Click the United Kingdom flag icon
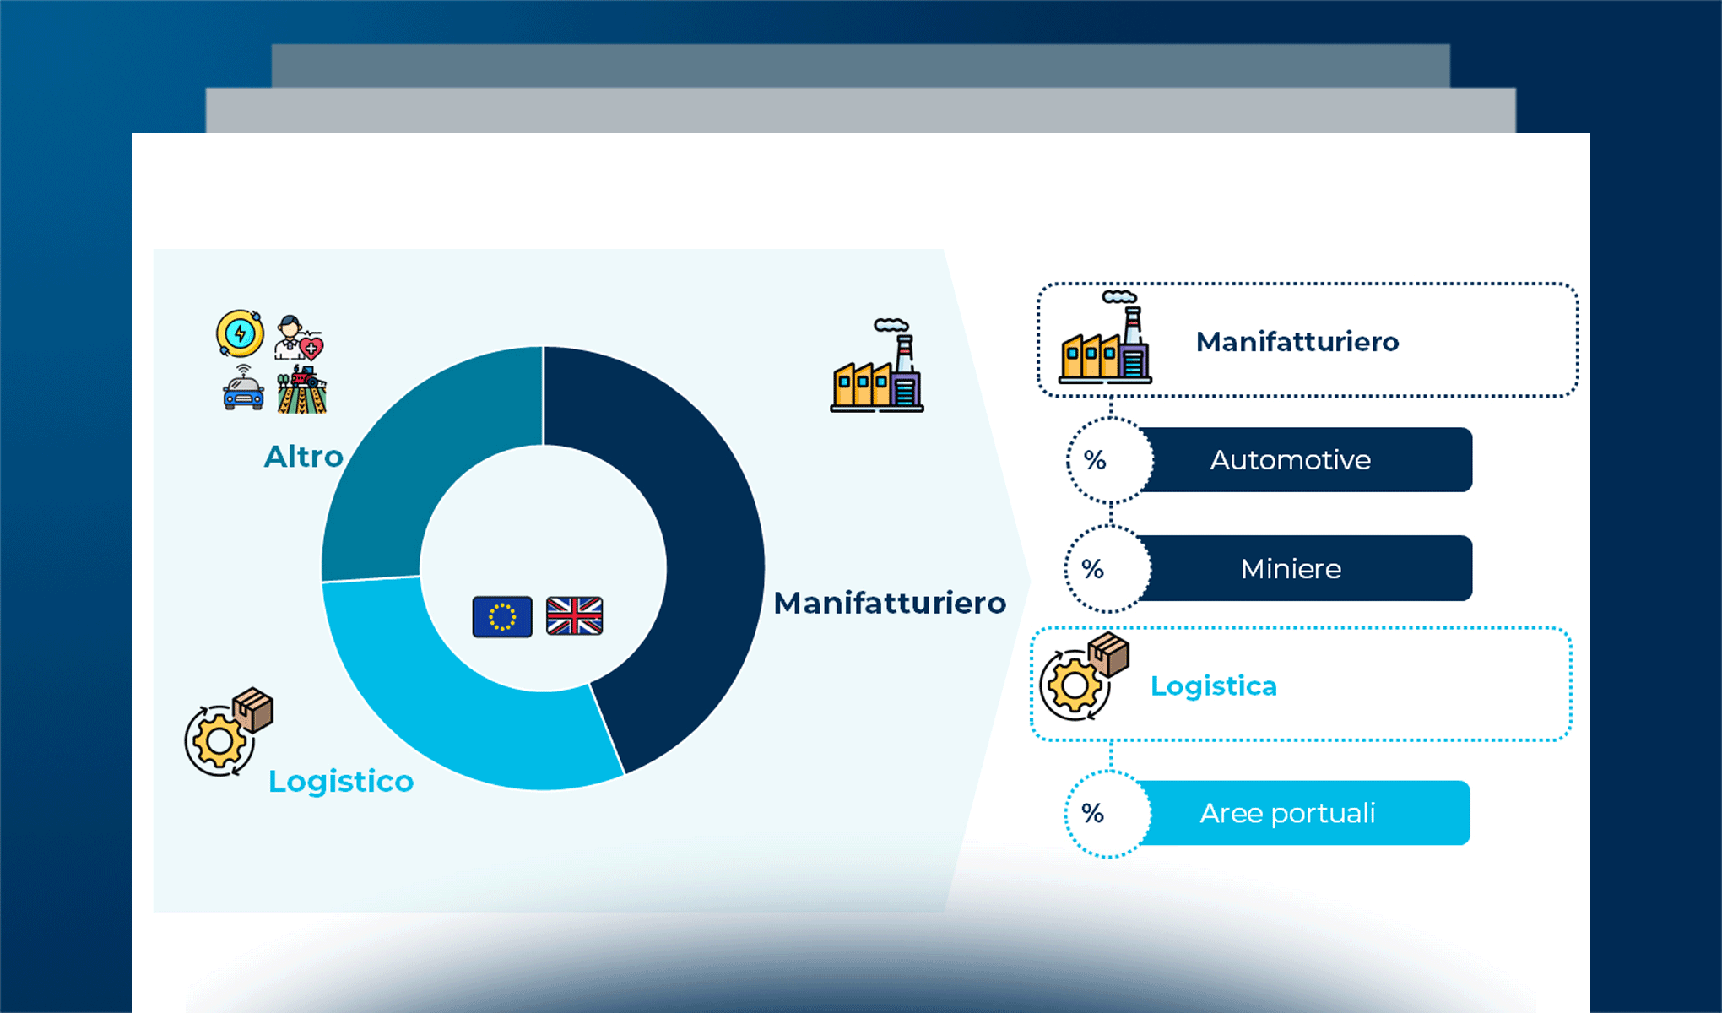The height and width of the screenshot is (1013, 1722). coord(574,616)
